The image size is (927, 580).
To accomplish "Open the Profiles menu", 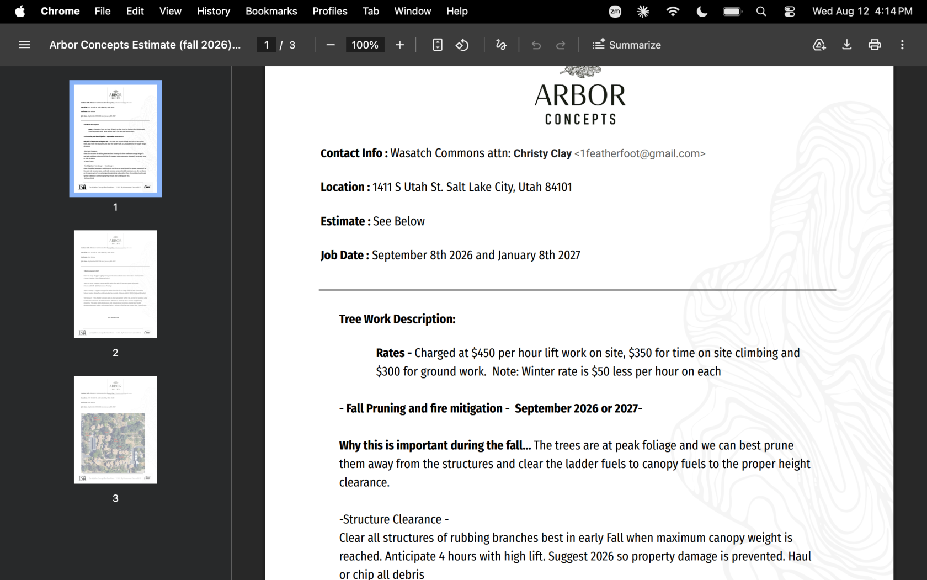I will coord(330,11).
